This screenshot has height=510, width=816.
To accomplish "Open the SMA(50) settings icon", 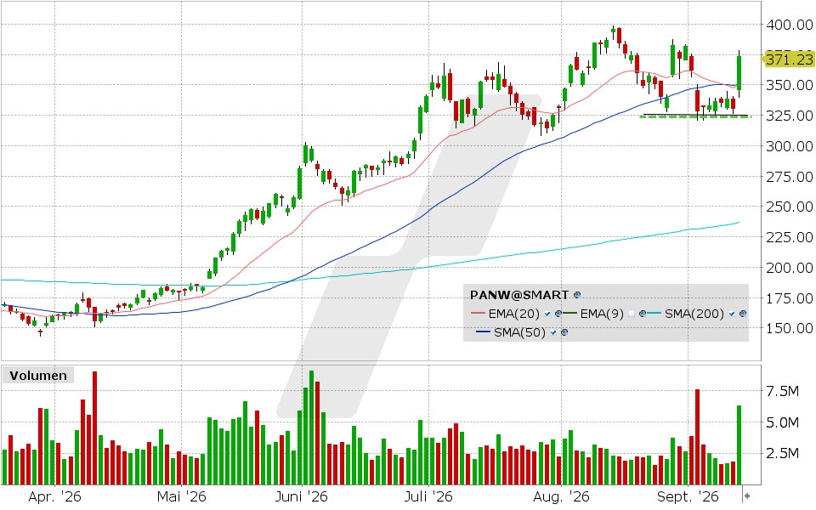I will coord(564,332).
